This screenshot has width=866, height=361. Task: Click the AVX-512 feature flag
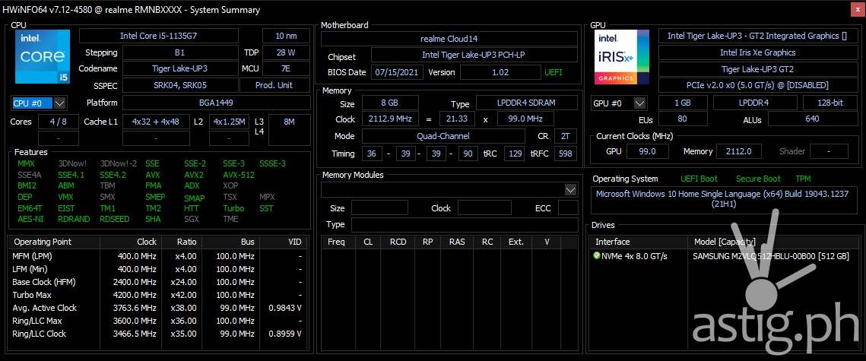[239, 175]
